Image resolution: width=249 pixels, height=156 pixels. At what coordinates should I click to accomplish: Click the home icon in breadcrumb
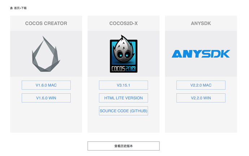click(12, 8)
